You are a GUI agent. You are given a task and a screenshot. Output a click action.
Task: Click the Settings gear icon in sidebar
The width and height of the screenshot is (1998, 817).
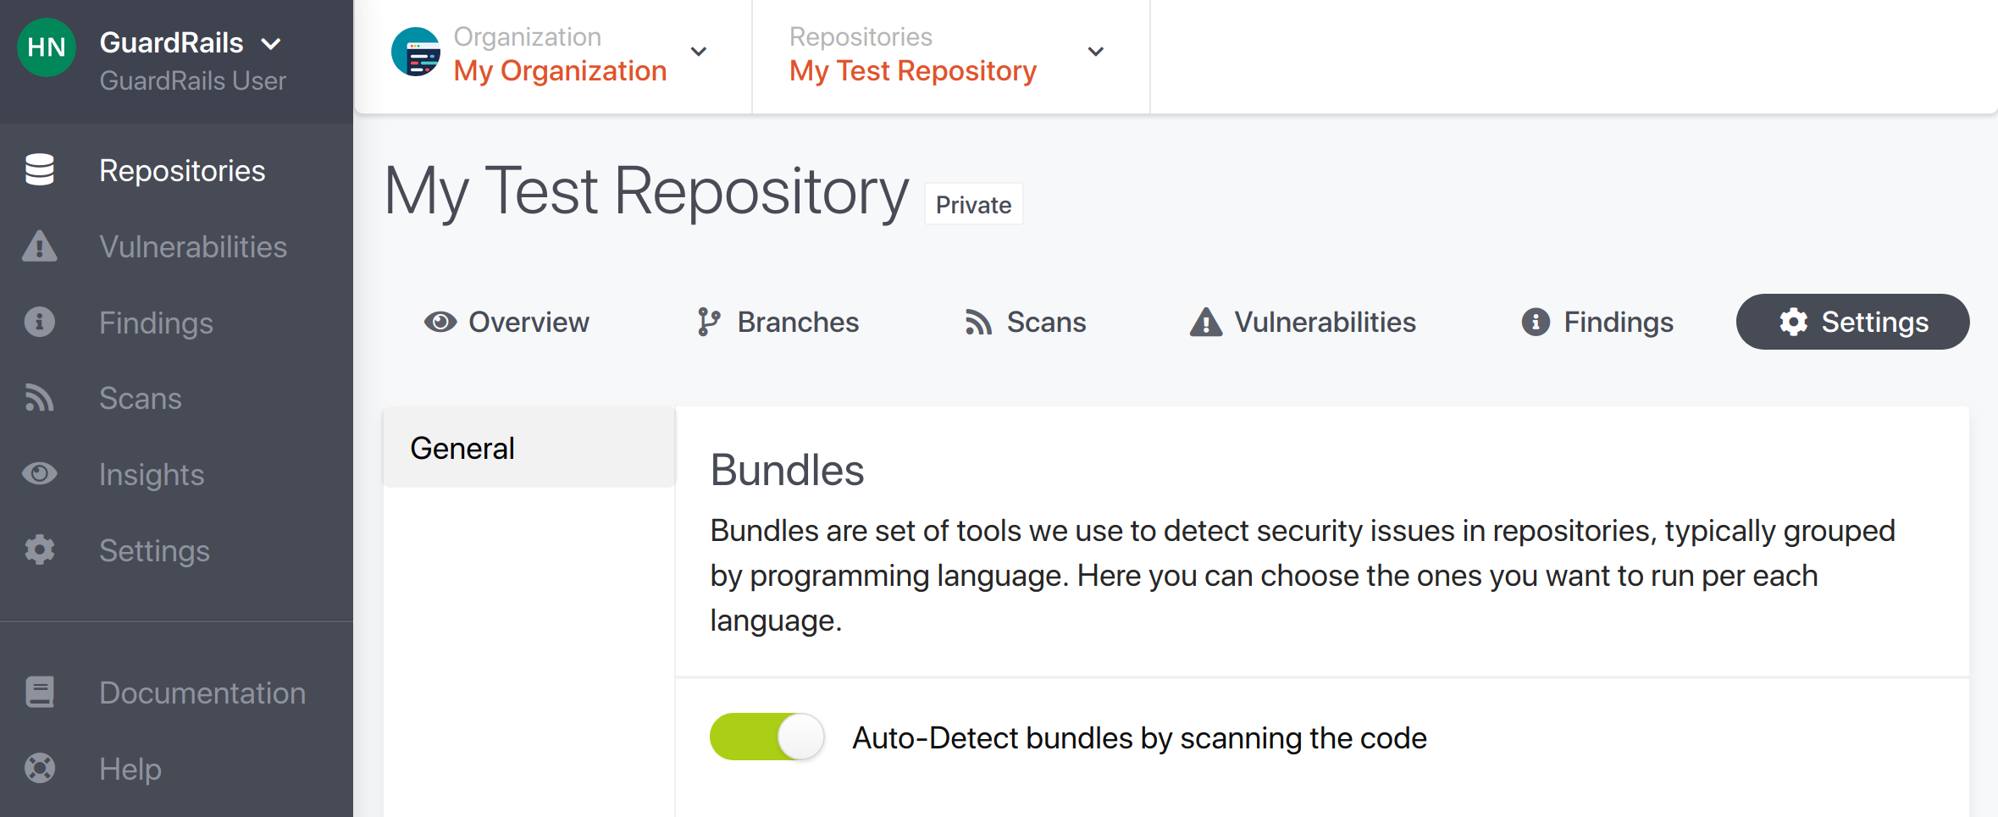click(40, 549)
